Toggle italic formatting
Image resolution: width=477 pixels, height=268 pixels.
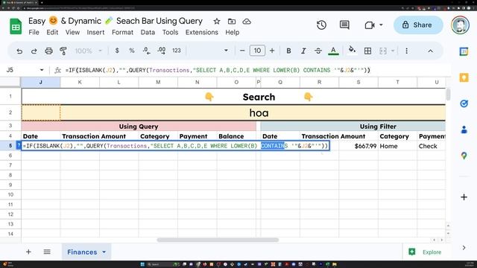(303, 51)
